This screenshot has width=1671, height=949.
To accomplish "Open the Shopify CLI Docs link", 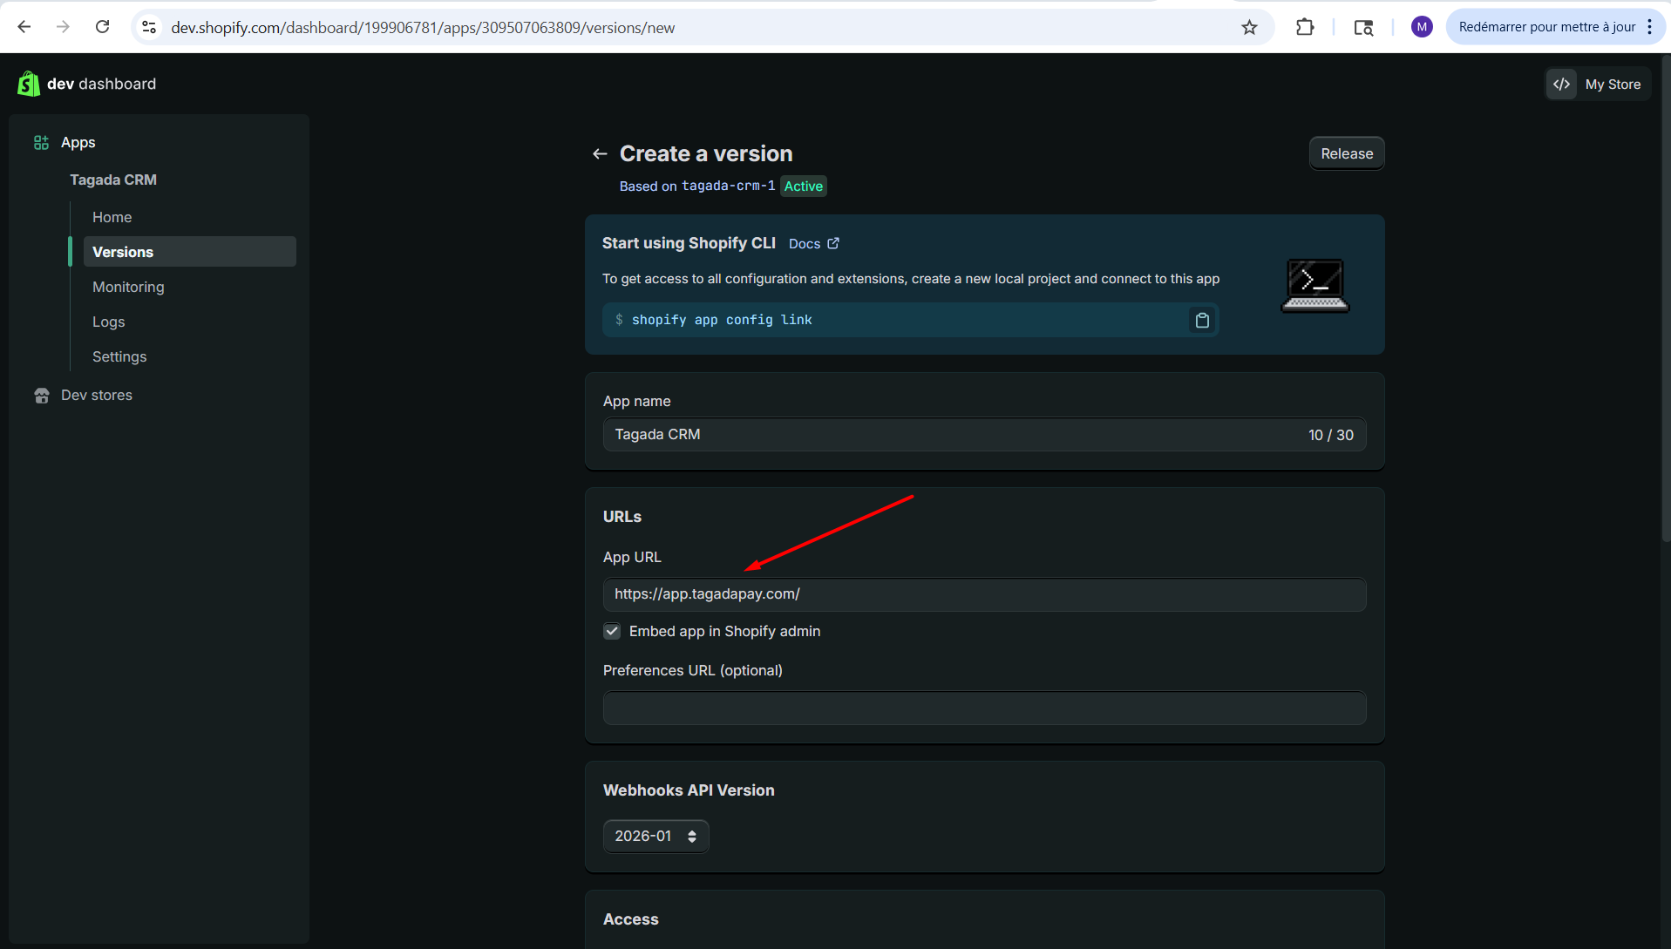I will point(813,244).
